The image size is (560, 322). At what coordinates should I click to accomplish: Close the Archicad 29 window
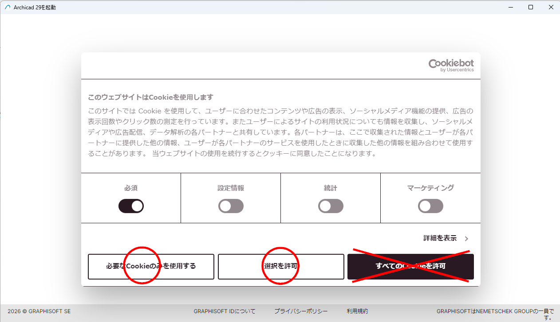tap(551, 7)
